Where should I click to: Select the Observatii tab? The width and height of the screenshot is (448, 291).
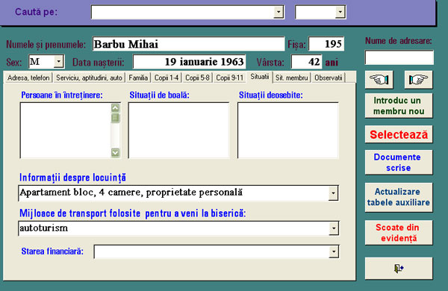[328, 78]
